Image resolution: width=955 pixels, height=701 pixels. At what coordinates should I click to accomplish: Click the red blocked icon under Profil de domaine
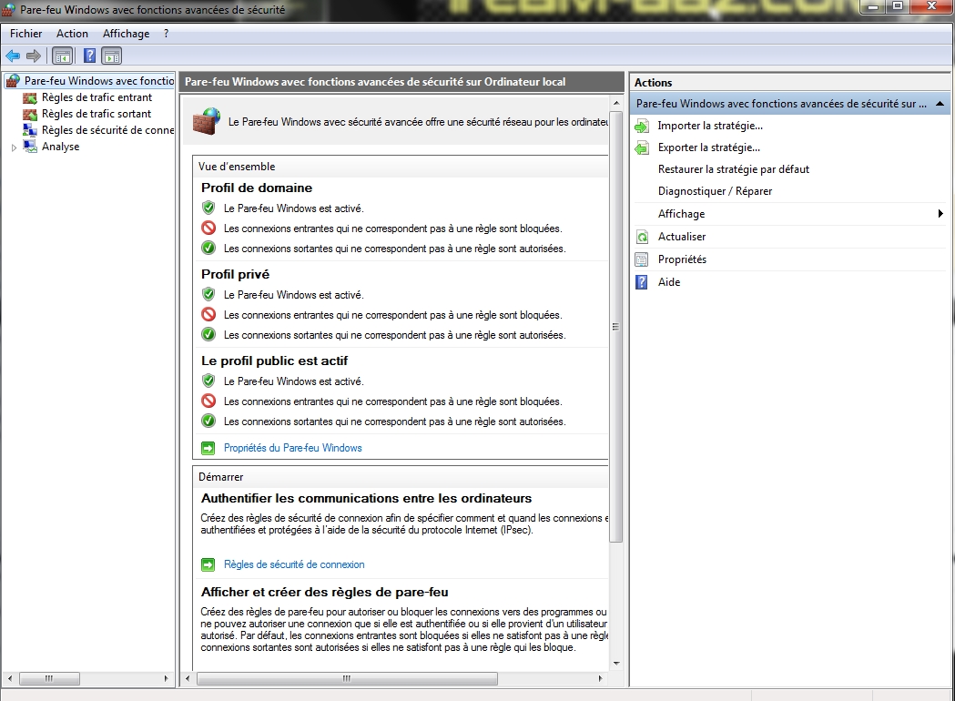(x=208, y=228)
